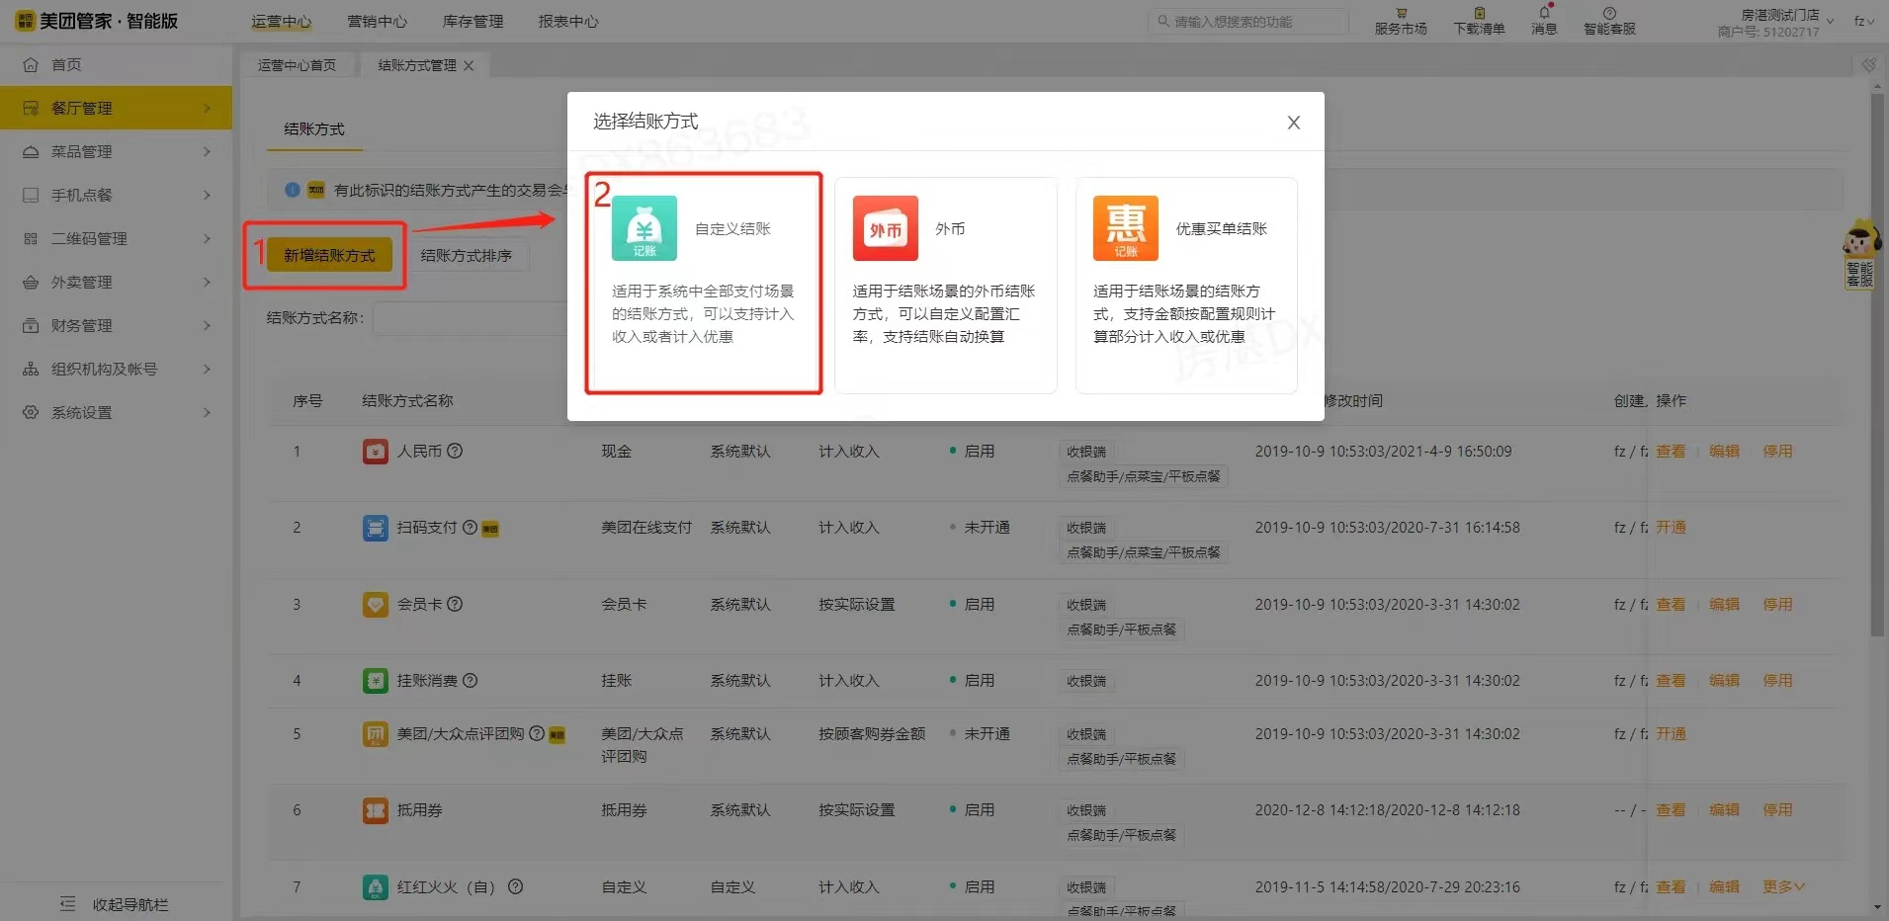
Task: Click the floating 智能客服 mascot
Action: tap(1859, 253)
